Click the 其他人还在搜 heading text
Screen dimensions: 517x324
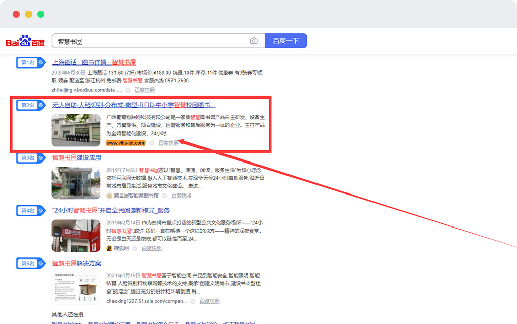[x=68, y=315]
